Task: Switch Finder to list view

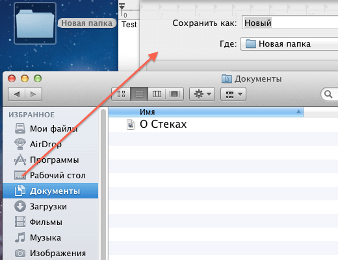Action: [139, 94]
